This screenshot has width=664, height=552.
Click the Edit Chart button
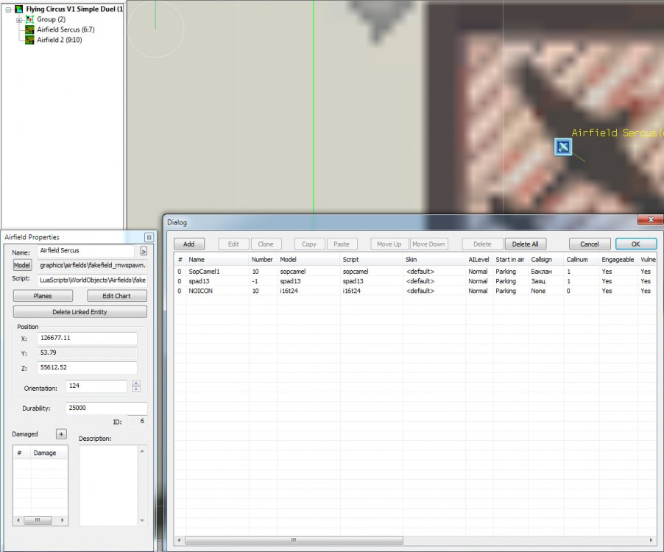116,296
